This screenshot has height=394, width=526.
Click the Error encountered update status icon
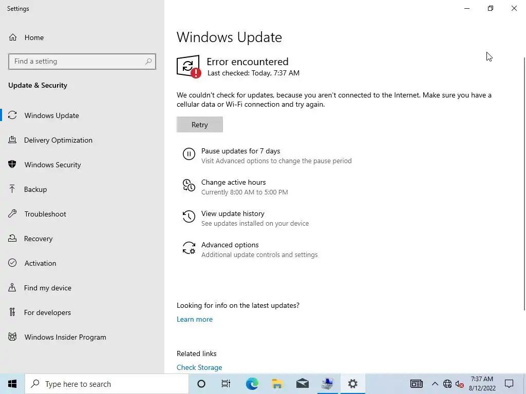(189, 66)
